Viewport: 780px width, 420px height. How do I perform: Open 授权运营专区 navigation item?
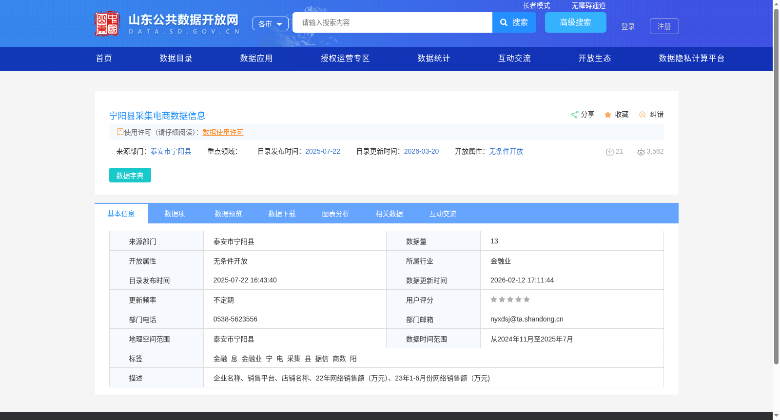pos(345,59)
